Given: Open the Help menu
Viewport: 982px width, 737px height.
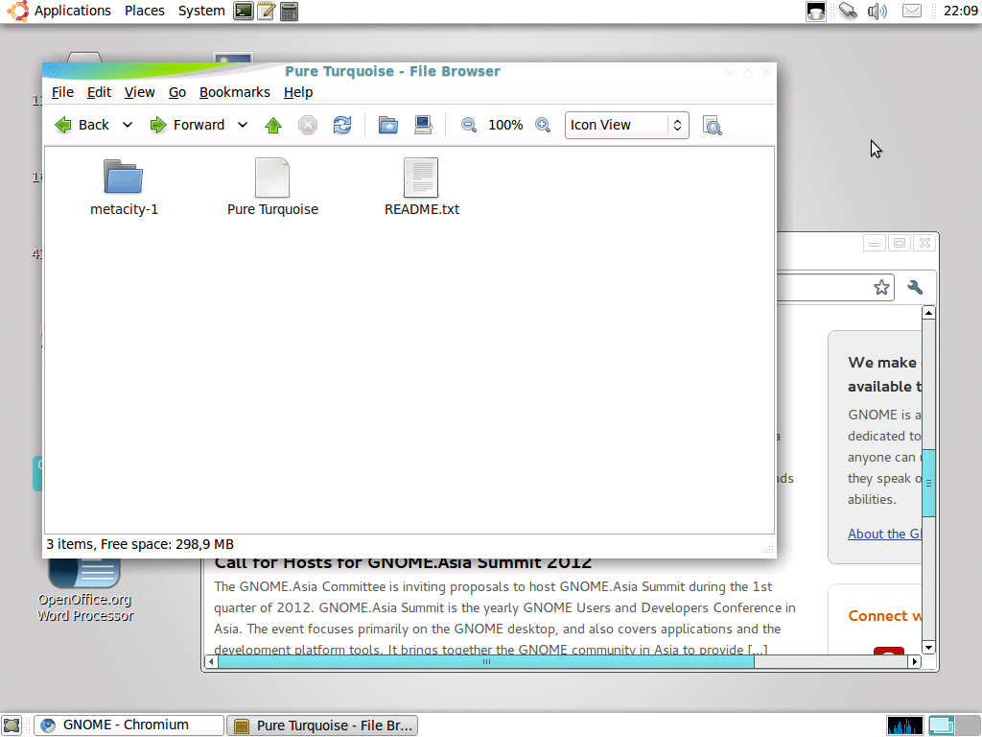Looking at the screenshot, I should [298, 92].
